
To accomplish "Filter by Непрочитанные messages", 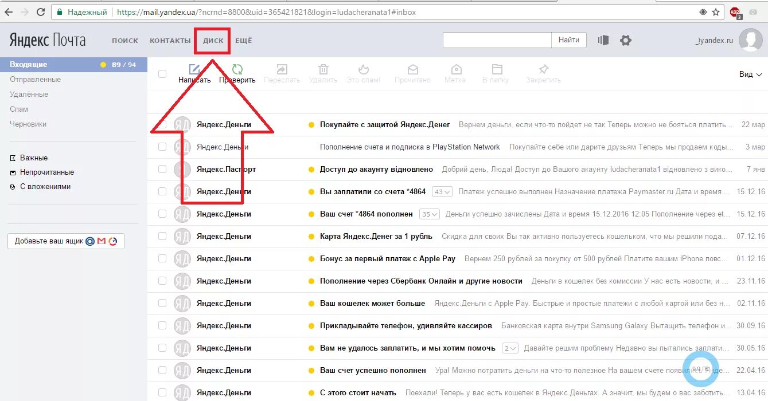I will [x=47, y=172].
